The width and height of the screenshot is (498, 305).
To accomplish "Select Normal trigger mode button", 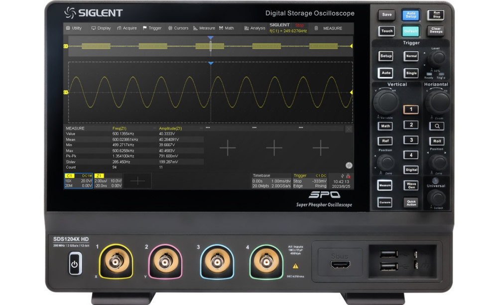I will (x=411, y=56).
